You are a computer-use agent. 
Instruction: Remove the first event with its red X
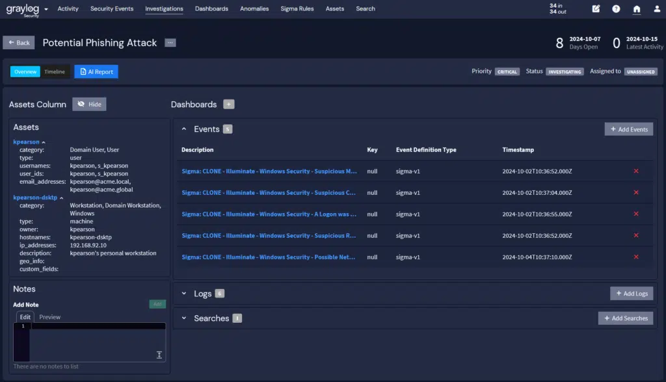tap(635, 171)
